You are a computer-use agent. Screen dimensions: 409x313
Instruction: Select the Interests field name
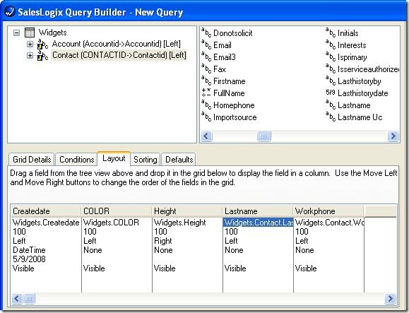(x=352, y=45)
